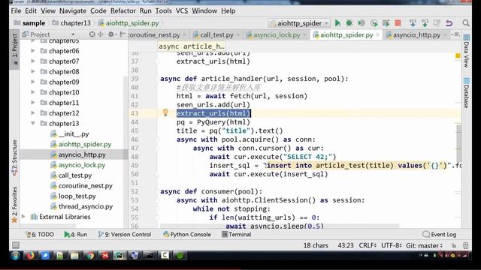Show hidden editor tabs list
This screenshot has height=270, width=481.
click(x=456, y=34)
